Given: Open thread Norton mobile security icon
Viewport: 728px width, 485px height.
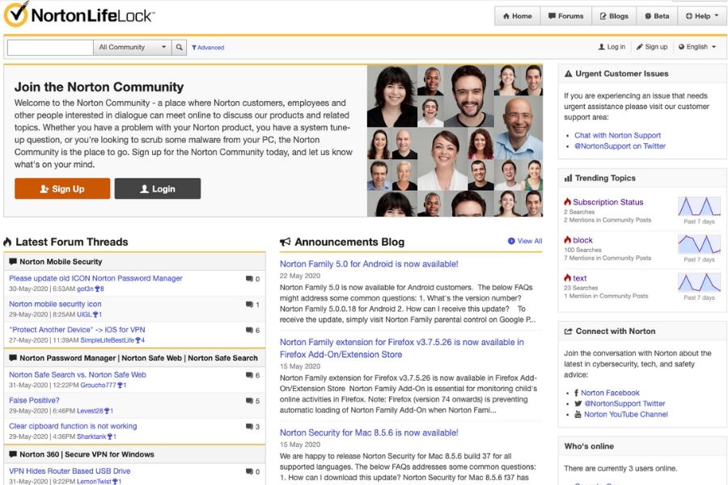Looking at the screenshot, I should tap(55, 304).
